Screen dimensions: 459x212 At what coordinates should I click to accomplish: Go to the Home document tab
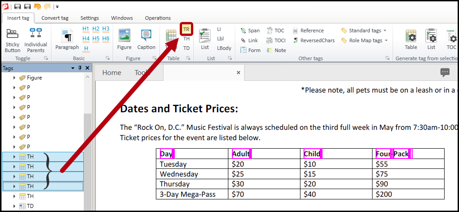[x=112, y=73]
